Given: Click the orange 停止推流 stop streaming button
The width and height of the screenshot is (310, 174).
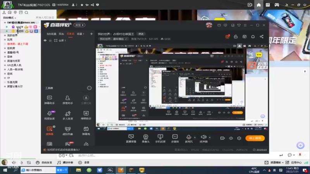Looking at the screenshot, I should (x=255, y=138).
